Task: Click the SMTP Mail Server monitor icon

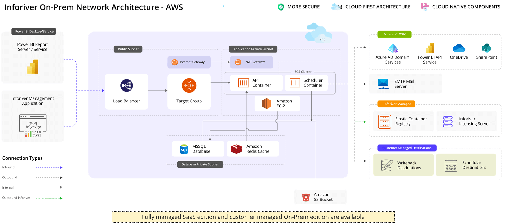Action: coord(383,84)
